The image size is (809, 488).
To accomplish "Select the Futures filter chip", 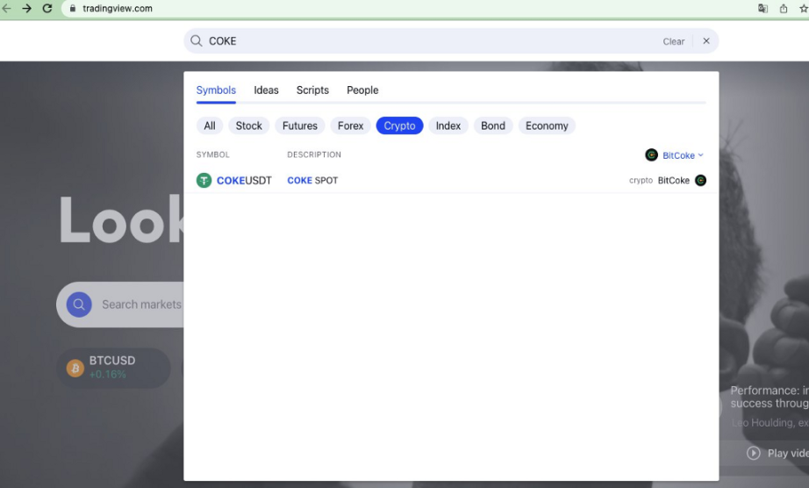I will pyautogui.click(x=300, y=126).
